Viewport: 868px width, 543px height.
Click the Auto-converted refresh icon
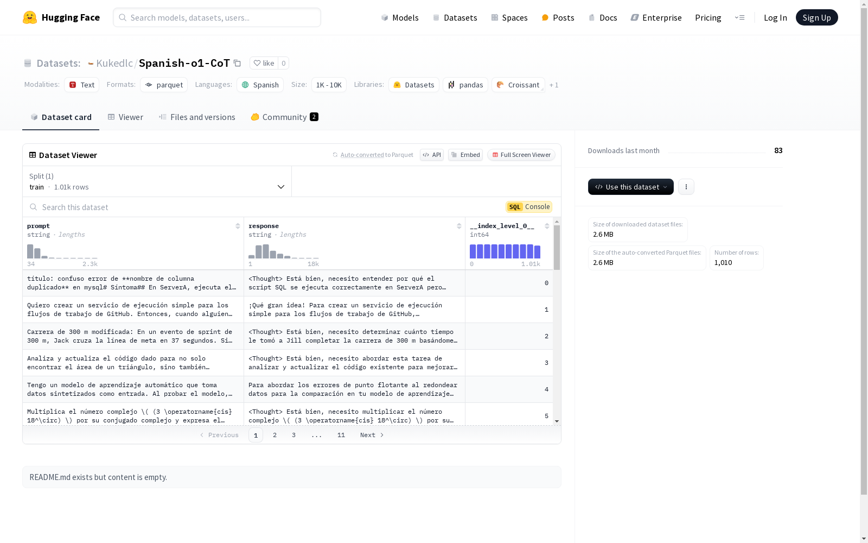click(335, 155)
